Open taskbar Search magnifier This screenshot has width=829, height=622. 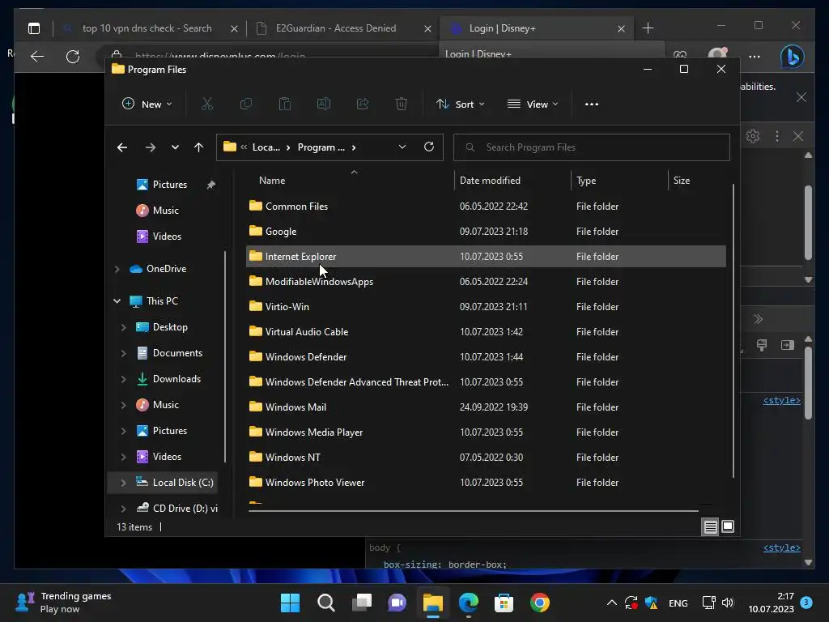pos(325,603)
